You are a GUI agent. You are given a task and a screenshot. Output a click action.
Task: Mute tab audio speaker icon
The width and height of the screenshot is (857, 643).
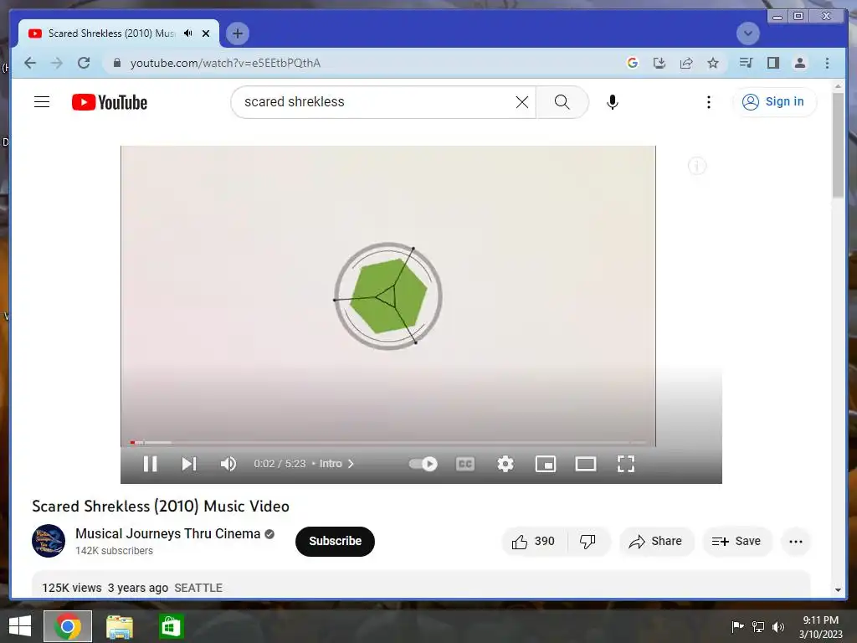point(188,33)
